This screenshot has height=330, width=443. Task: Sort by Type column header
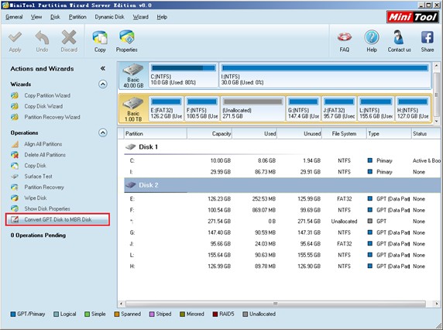pos(389,134)
